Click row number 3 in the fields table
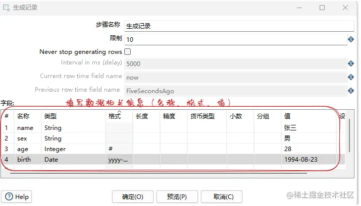 pos(7,149)
